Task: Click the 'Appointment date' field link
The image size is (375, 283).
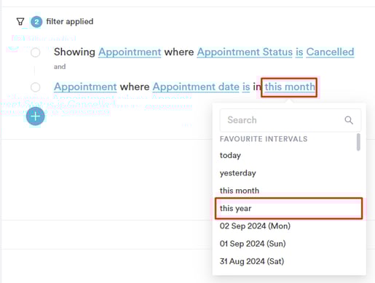Action: (196, 87)
